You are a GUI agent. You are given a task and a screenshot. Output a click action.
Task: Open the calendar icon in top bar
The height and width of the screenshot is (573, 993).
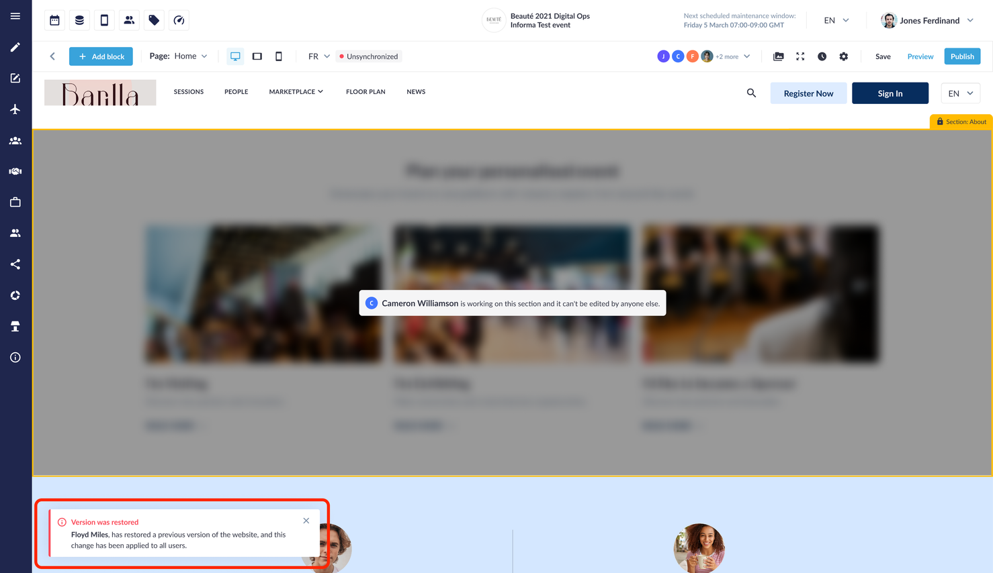tap(55, 20)
